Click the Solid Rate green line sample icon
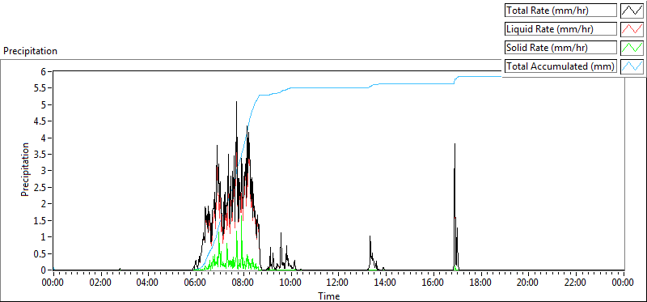This screenshot has width=647, height=302. tap(632, 48)
